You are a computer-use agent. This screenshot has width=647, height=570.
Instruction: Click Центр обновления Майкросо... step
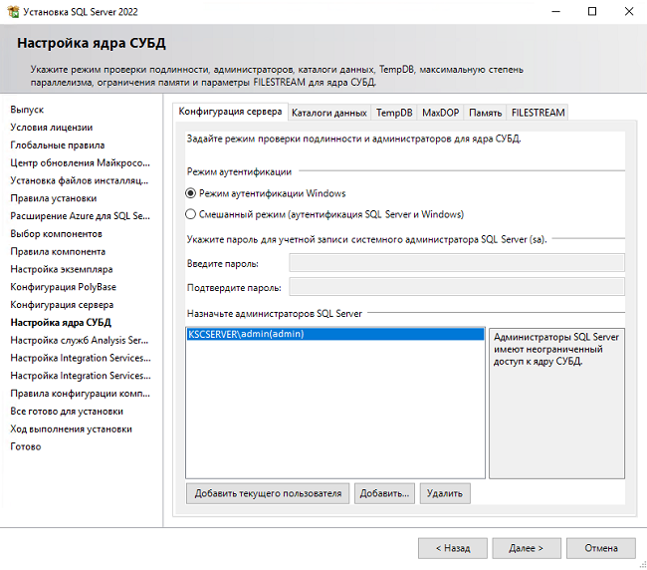(80, 163)
